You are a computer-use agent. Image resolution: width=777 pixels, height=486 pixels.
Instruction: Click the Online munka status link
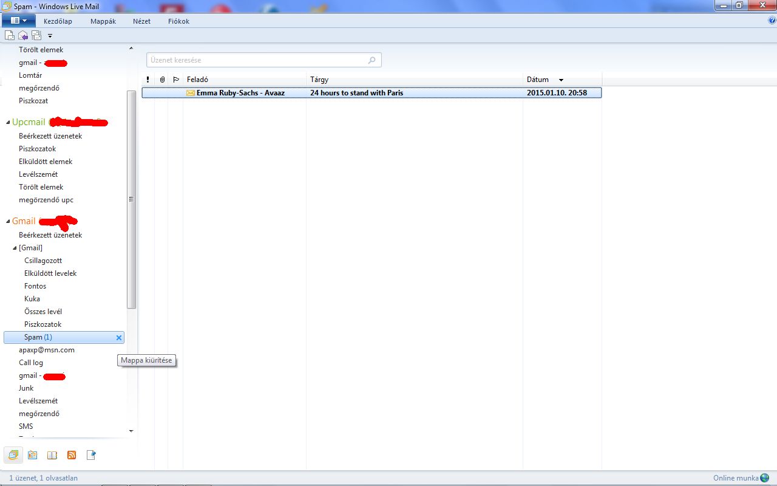[x=736, y=478]
